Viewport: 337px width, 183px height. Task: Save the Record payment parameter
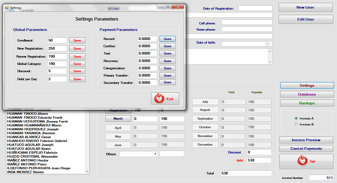[167, 39]
